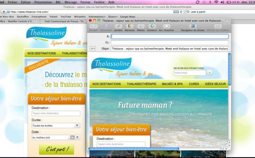Open the YouTube bookmark link
The height and width of the screenshot is (158, 255).
[66, 17]
